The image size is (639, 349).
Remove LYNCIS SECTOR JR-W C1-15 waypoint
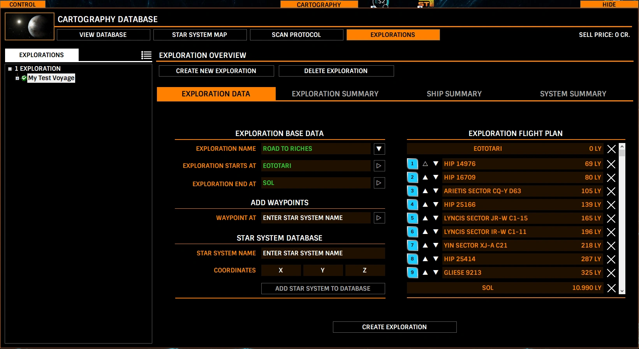[611, 218]
